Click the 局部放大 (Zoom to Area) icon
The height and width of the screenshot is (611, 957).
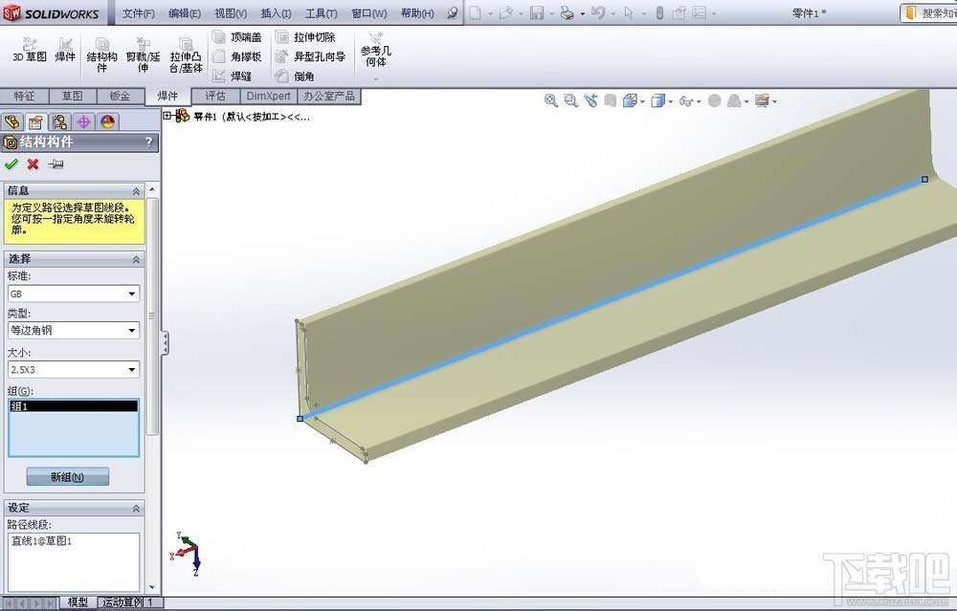pyautogui.click(x=569, y=99)
